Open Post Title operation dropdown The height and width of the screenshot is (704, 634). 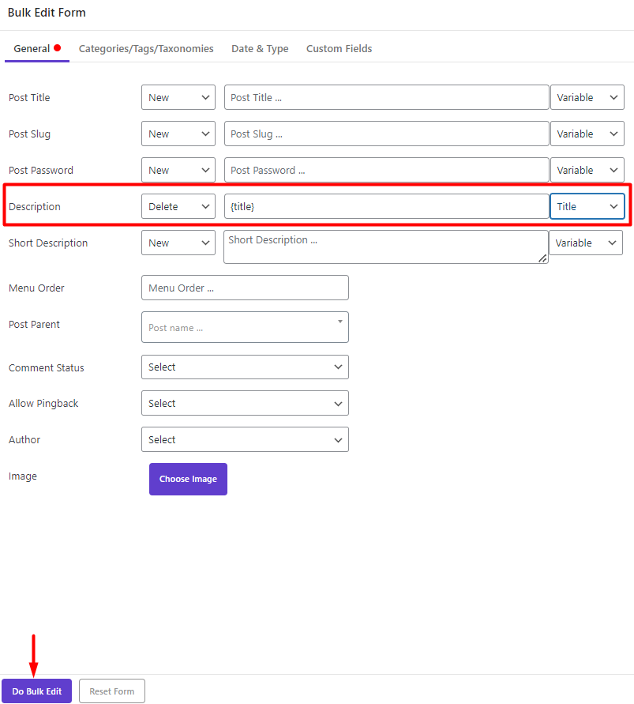click(x=178, y=97)
